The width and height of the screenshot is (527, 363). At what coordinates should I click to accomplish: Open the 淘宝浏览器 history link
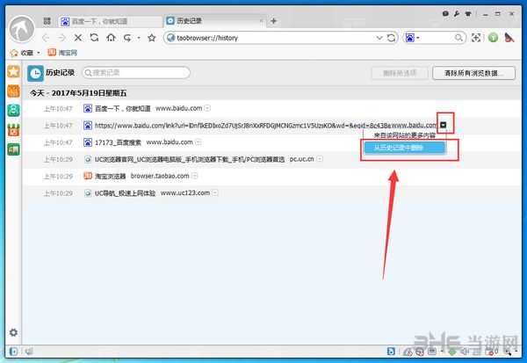click(111, 176)
